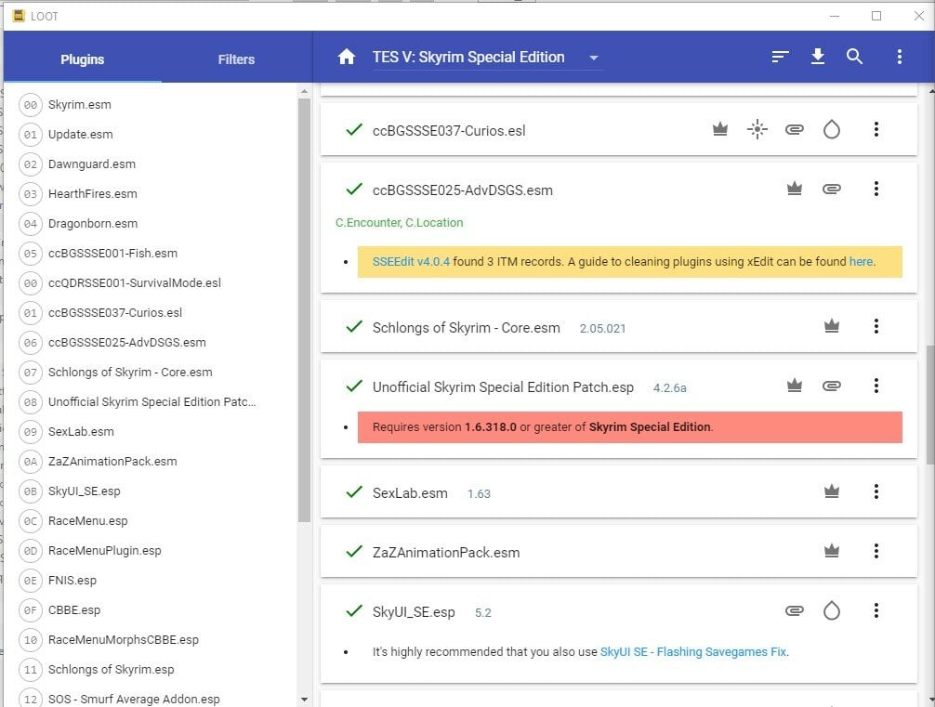
Task: Open three-dot menu for ccBGSSSE037-Curios.esl
Action: pyautogui.click(x=876, y=129)
